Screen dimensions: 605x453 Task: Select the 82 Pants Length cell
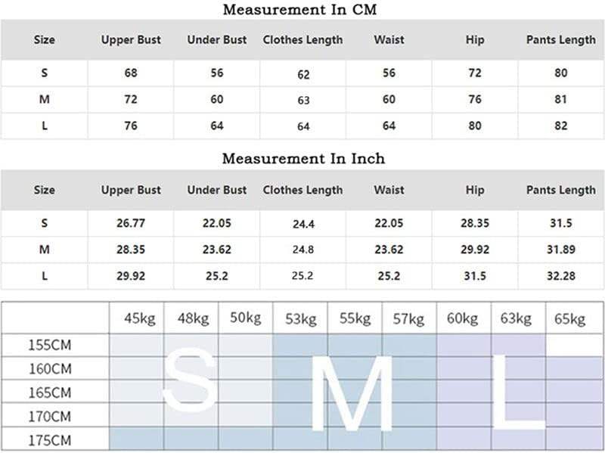(x=560, y=126)
